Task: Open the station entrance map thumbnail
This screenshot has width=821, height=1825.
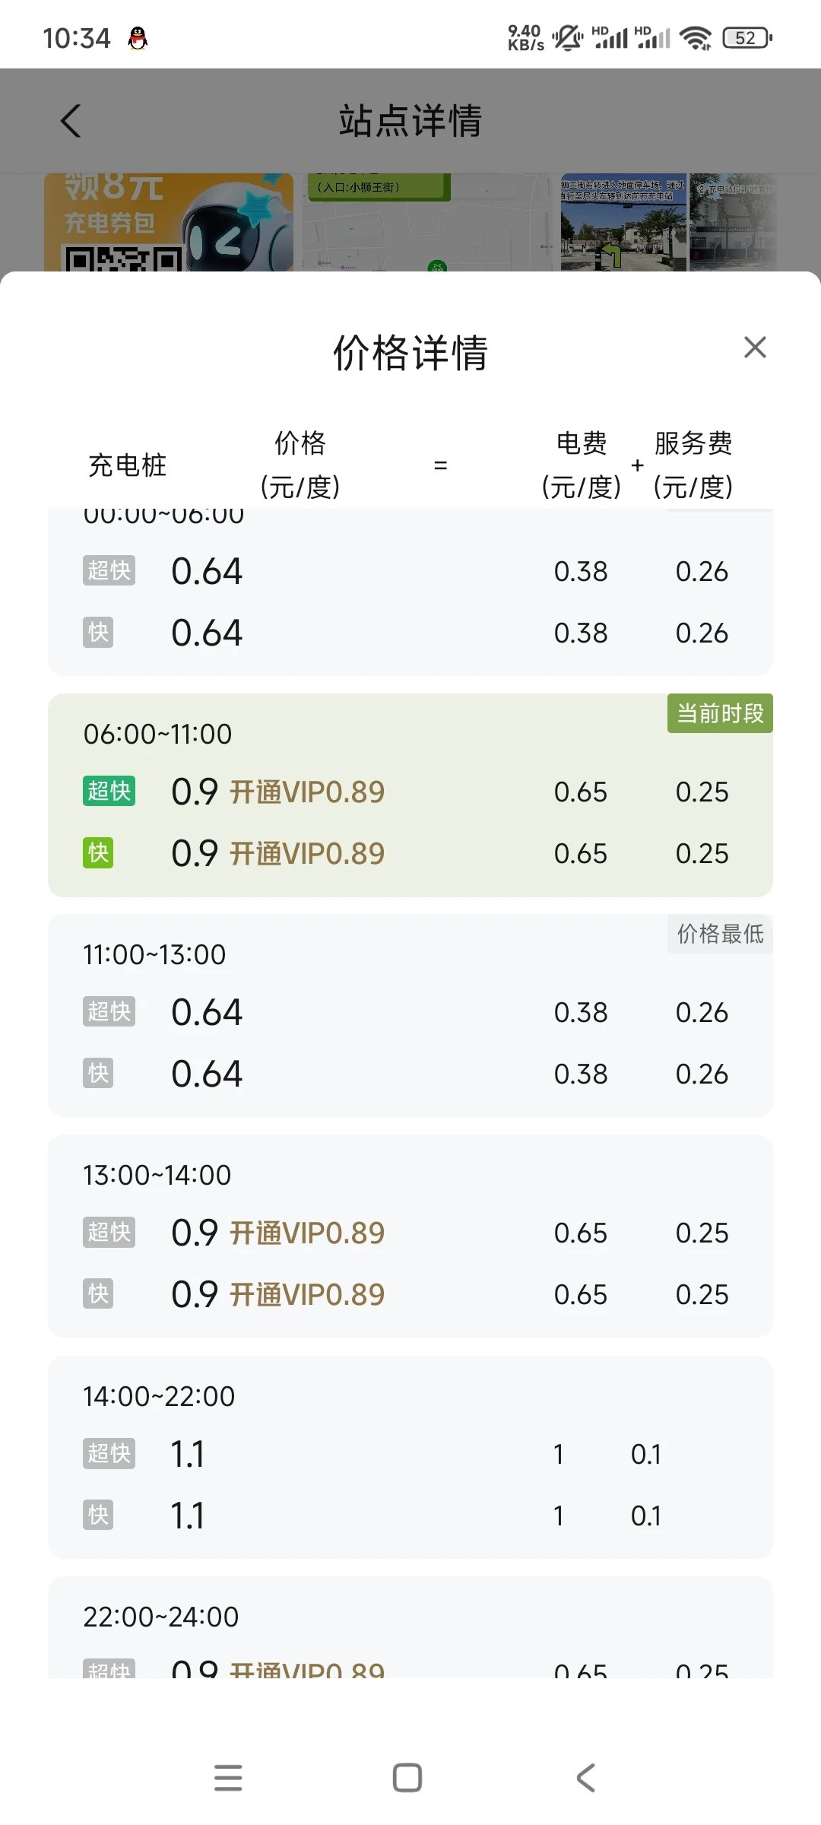Action: click(x=426, y=222)
